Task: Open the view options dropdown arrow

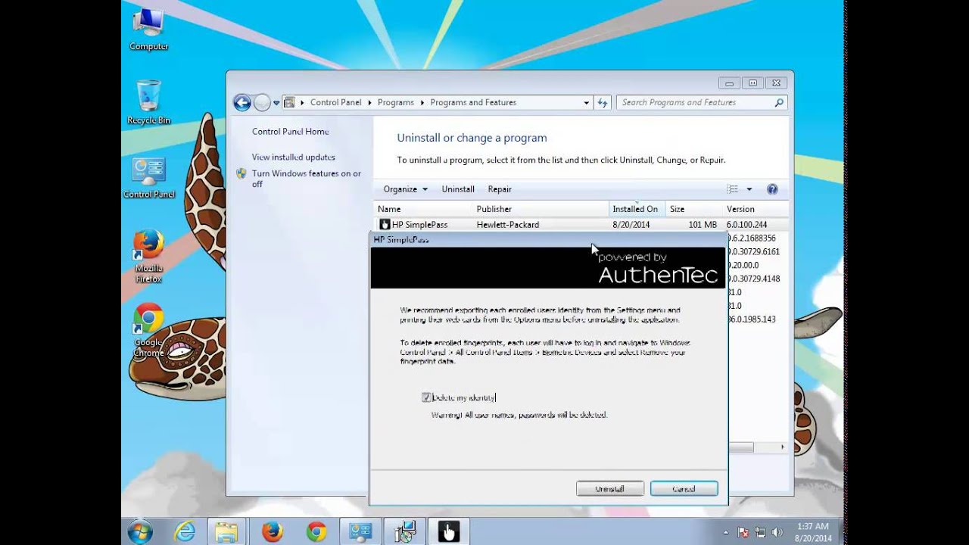Action: pos(749,189)
